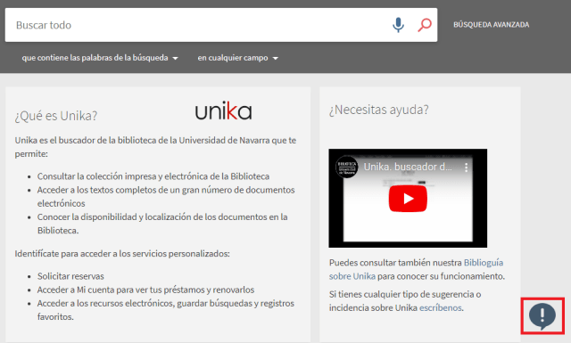Screen dimensions: 571x343
Task: Open 'que contiene las palabras de la búsqueda' dropdown
Action: [100, 58]
